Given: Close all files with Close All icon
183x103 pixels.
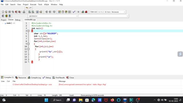Looking at the screenshot, I should tap(19, 12).
